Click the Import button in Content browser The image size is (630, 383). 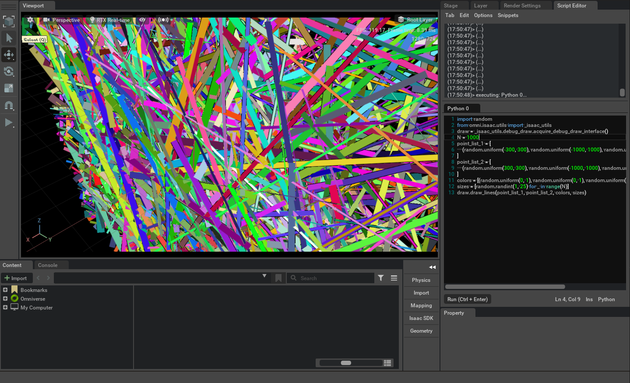click(x=16, y=278)
